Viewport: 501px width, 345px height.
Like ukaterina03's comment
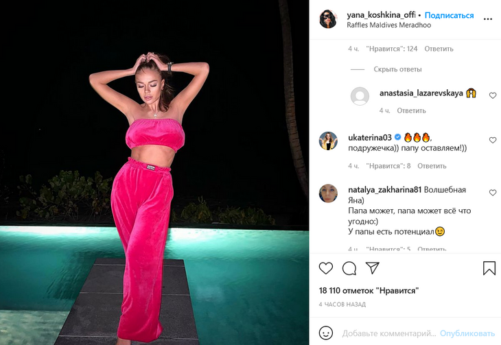pyautogui.click(x=493, y=140)
